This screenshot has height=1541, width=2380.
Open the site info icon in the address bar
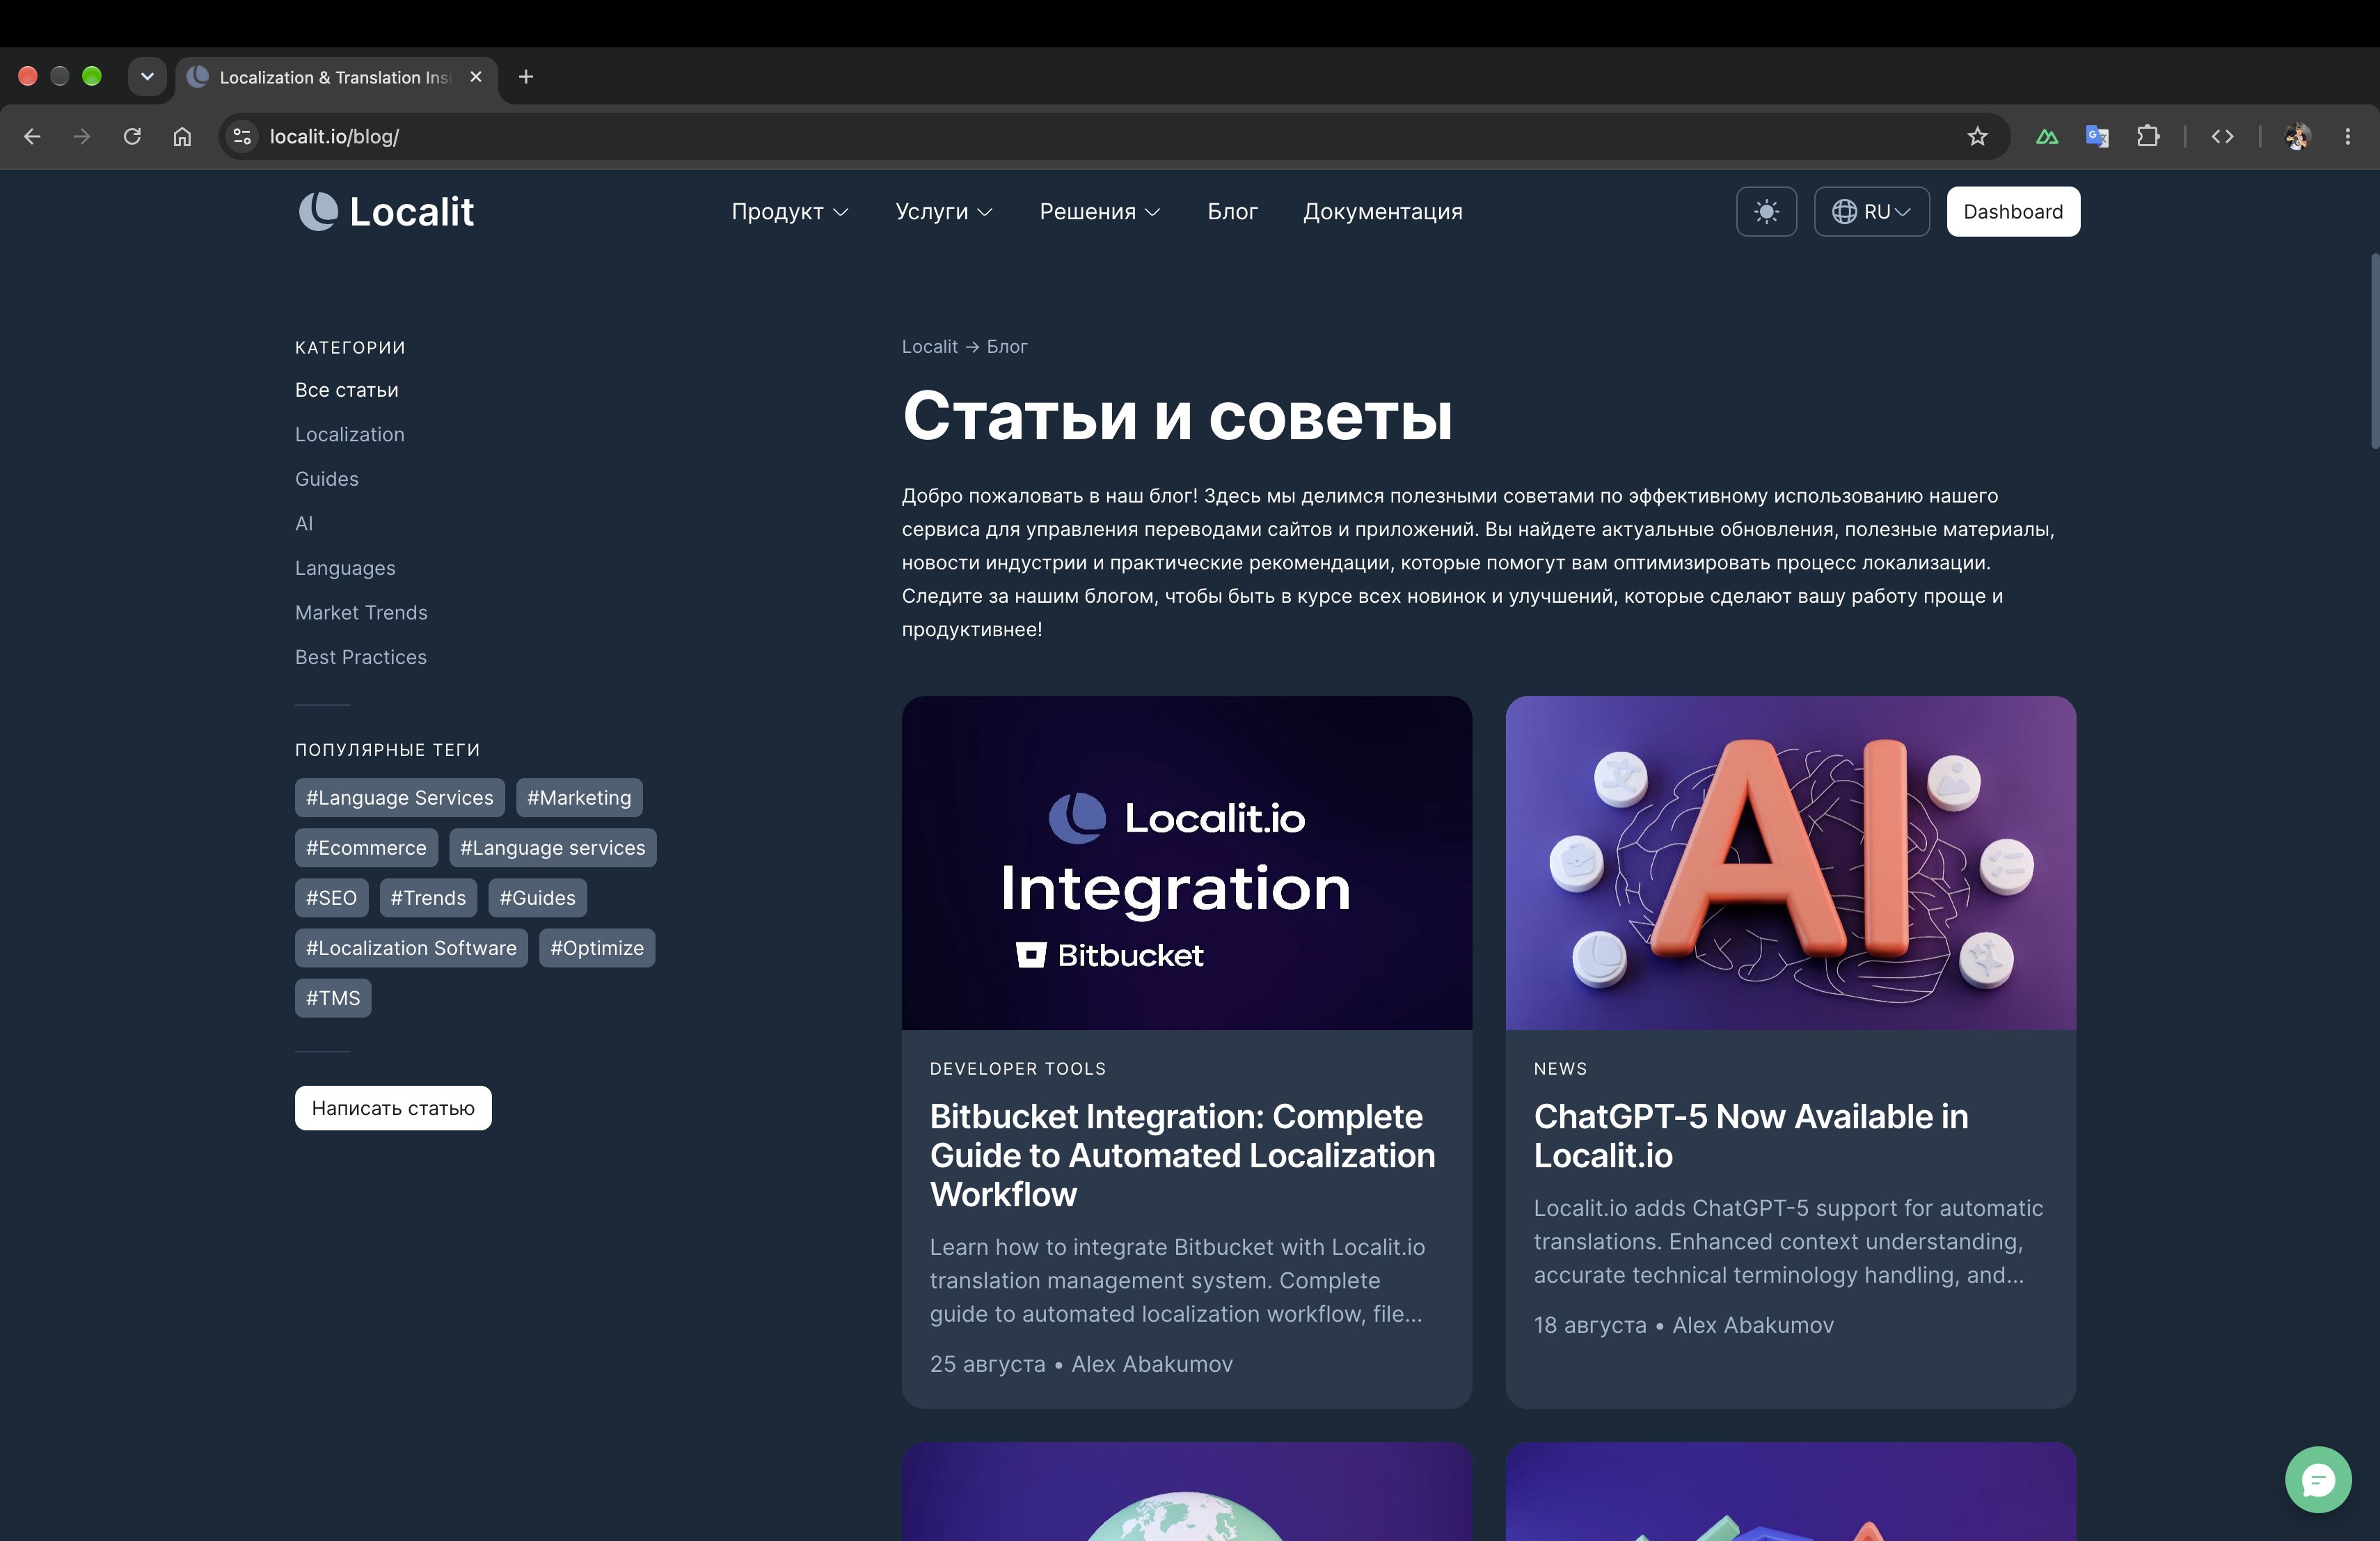click(242, 136)
